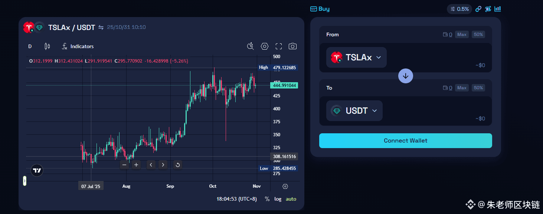Click the Connect Wallet button
Screen dimensions: 543x214
coord(405,141)
